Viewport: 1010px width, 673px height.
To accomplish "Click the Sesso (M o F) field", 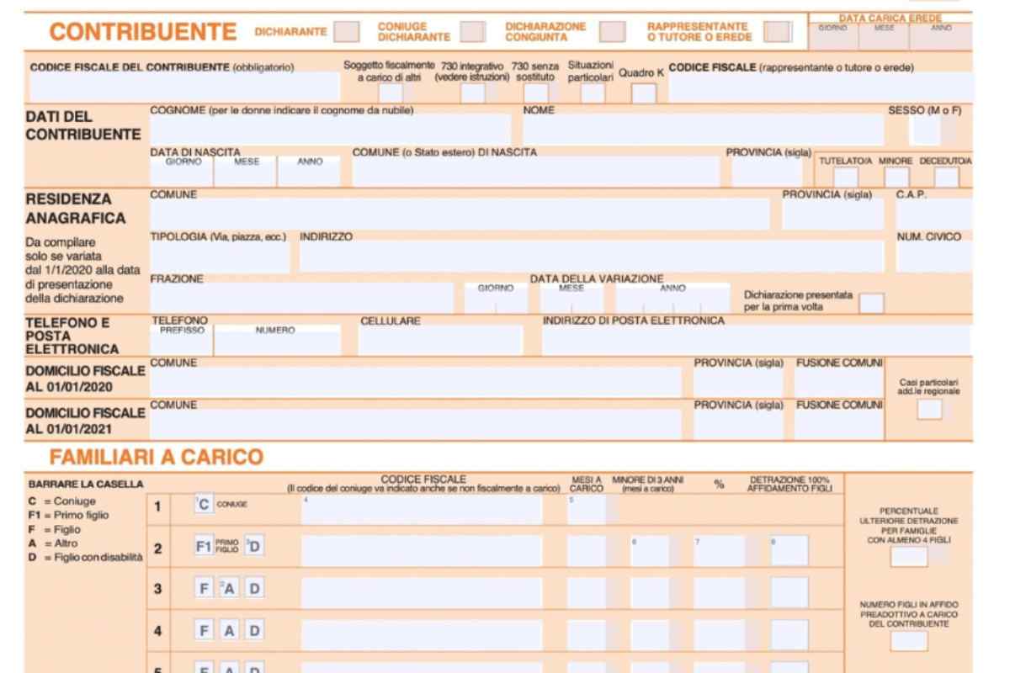I will [x=925, y=130].
